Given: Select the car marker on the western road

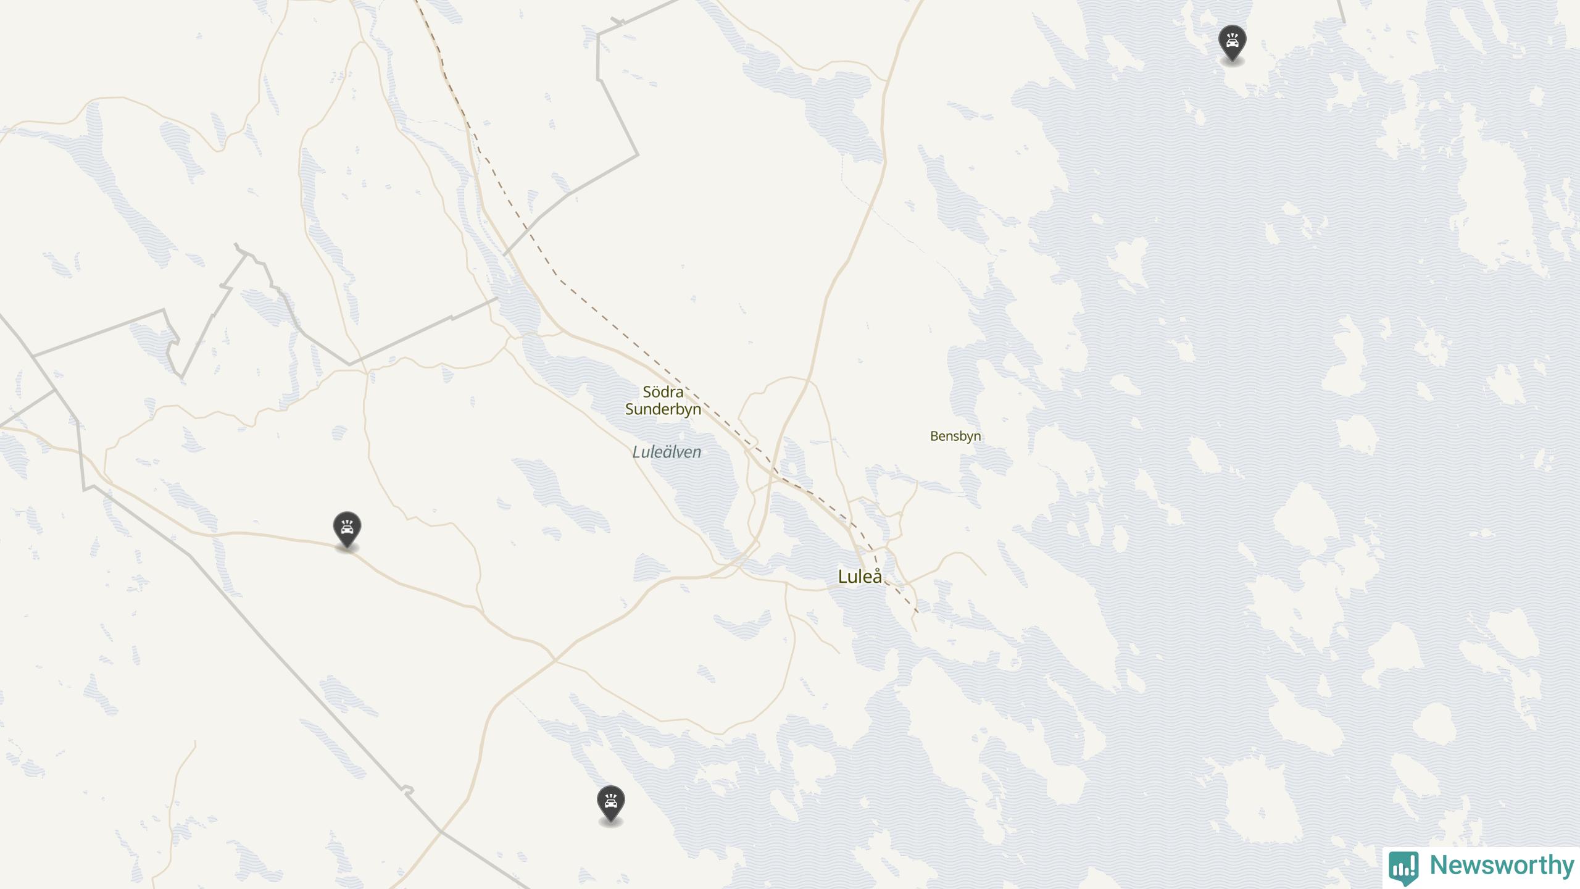Looking at the screenshot, I should 347,530.
